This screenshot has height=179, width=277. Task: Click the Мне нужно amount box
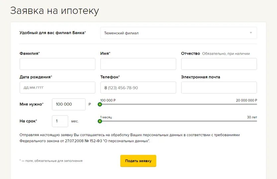69,104
